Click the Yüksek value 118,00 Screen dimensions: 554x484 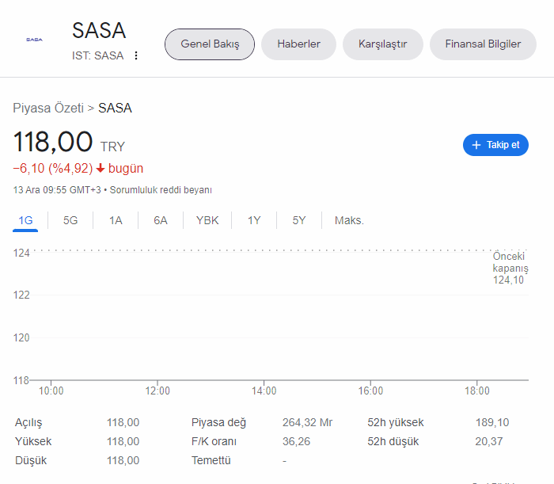(123, 441)
